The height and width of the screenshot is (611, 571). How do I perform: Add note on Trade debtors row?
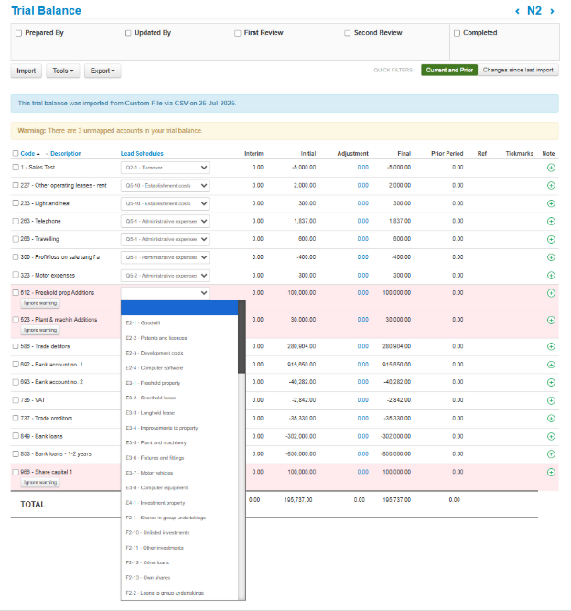click(551, 346)
